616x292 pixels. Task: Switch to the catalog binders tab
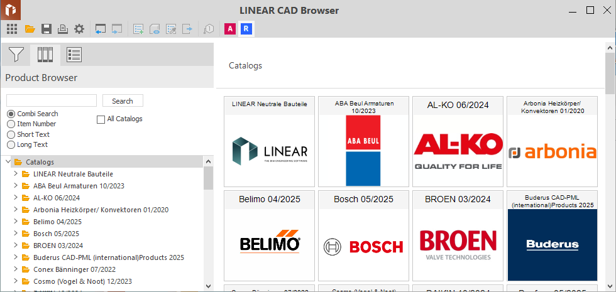(x=45, y=55)
